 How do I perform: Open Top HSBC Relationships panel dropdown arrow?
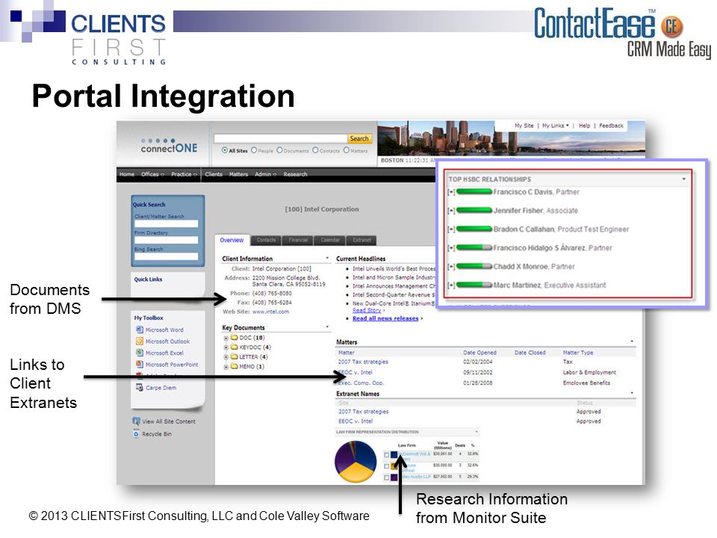683,179
